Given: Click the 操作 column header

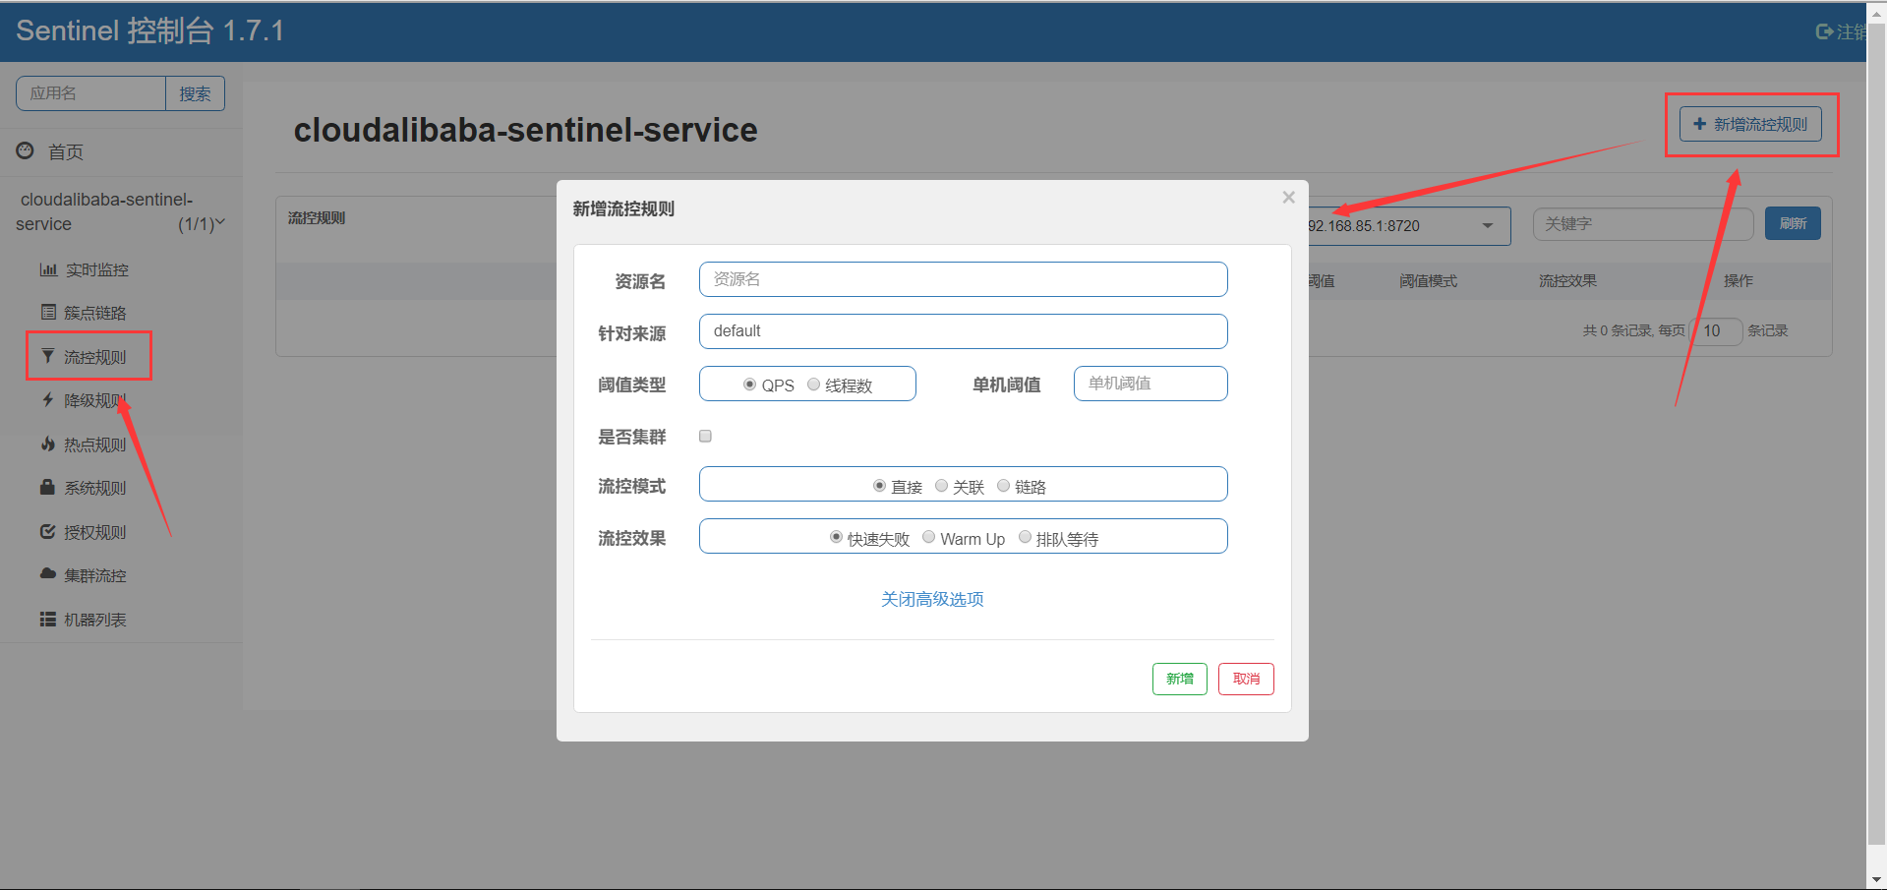Looking at the screenshot, I should click(x=1738, y=281).
